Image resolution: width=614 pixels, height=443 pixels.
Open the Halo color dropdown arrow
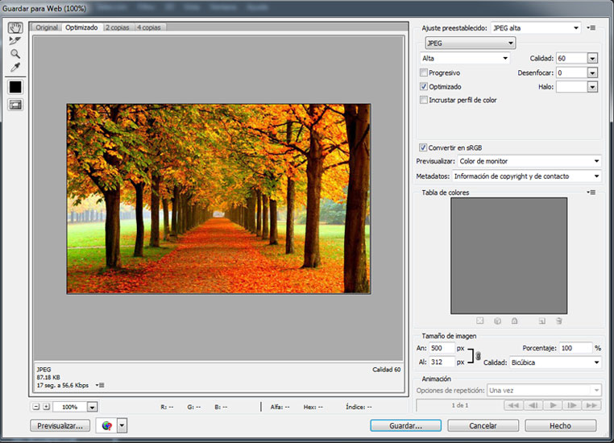tap(592, 87)
